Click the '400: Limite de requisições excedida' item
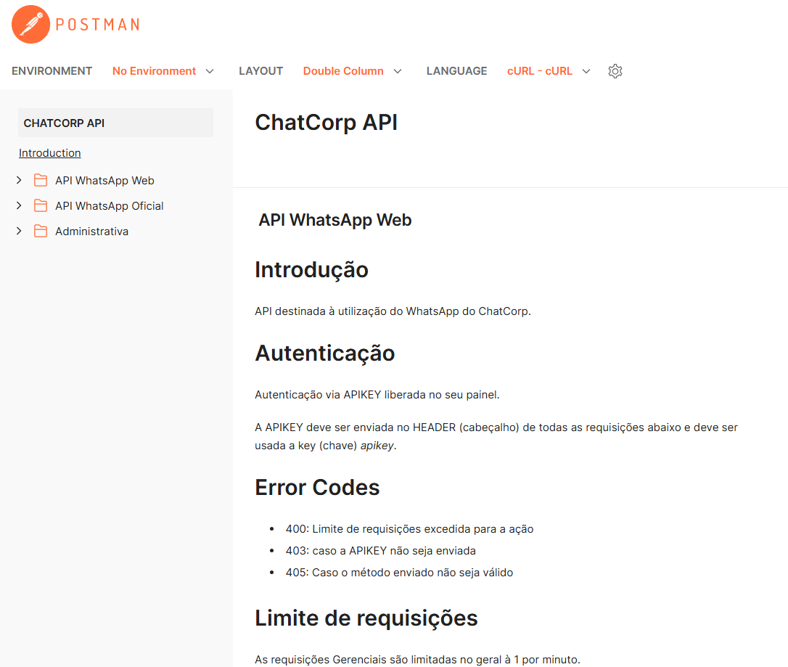 [x=409, y=529]
